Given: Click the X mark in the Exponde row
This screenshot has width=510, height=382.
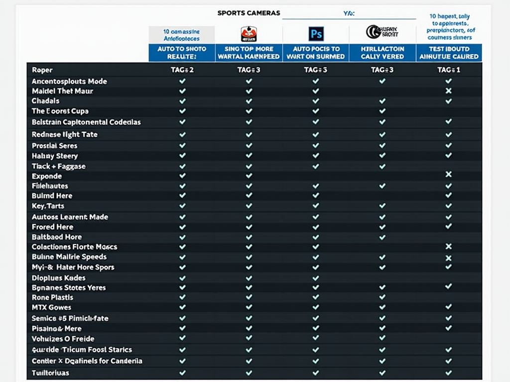Looking at the screenshot, I should pyautogui.click(x=449, y=175).
